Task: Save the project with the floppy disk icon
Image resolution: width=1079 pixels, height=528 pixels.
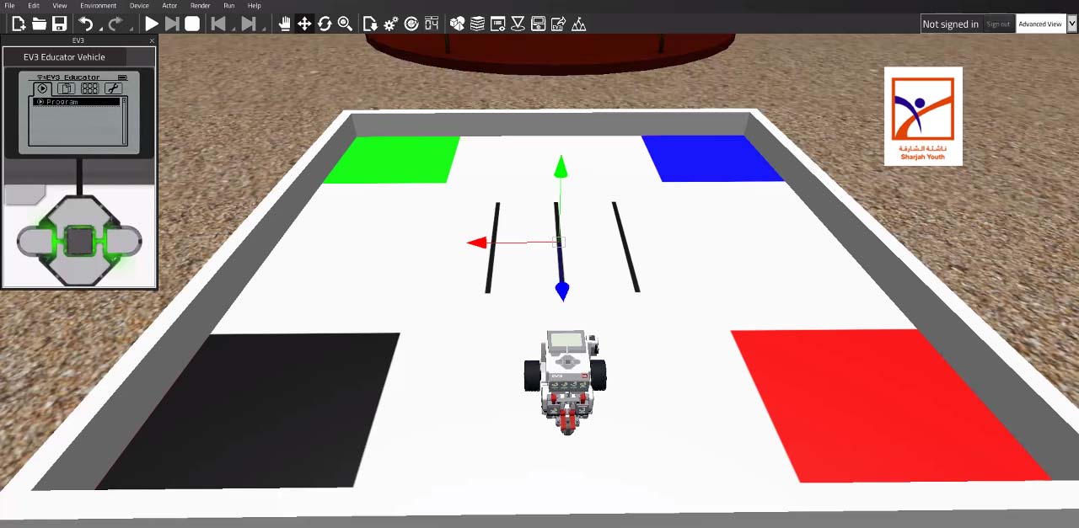Action: pyautogui.click(x=59, y=24)
